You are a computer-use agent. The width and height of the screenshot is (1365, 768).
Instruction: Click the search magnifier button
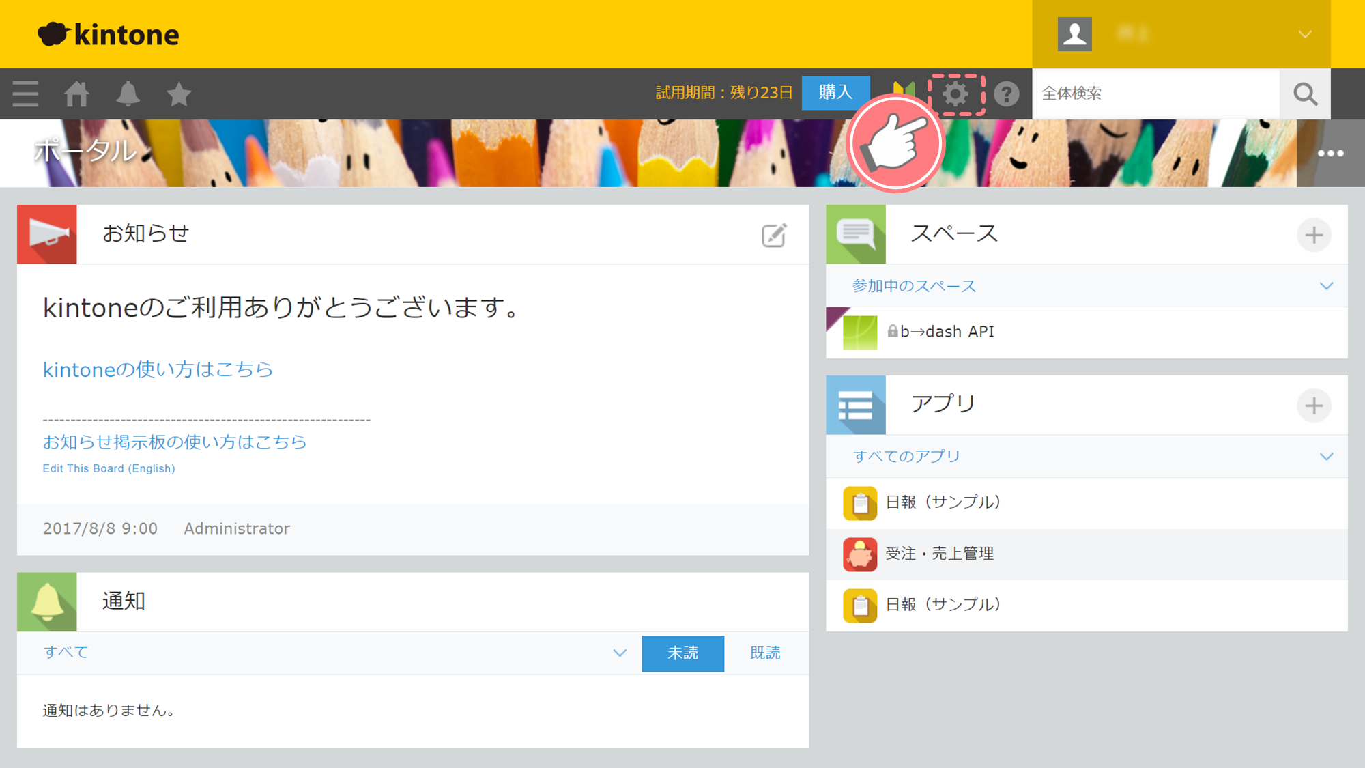pyautogui.click(x=1305, y=94)
